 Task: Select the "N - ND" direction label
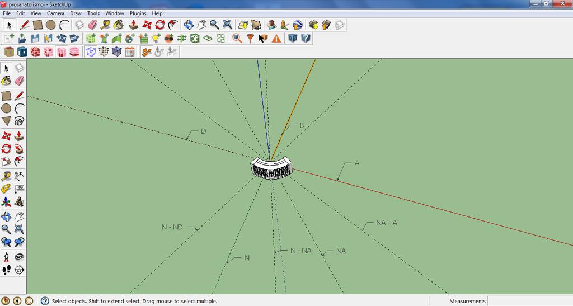pyautogui.click(x=172, y=227)
